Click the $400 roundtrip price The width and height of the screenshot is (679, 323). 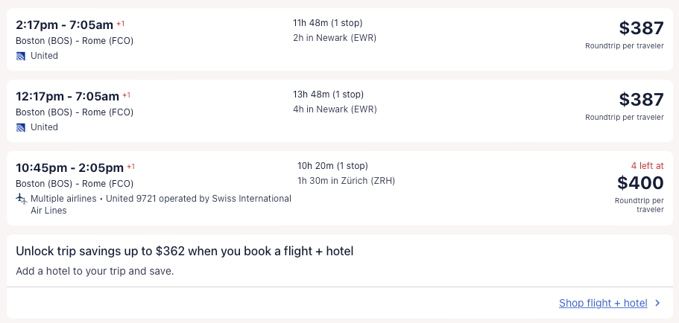[x=640, y=182]
